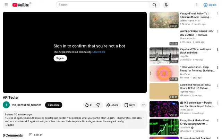222x139 pixels.
Task: Open the Learn more link
Action: tap(99, 52)
